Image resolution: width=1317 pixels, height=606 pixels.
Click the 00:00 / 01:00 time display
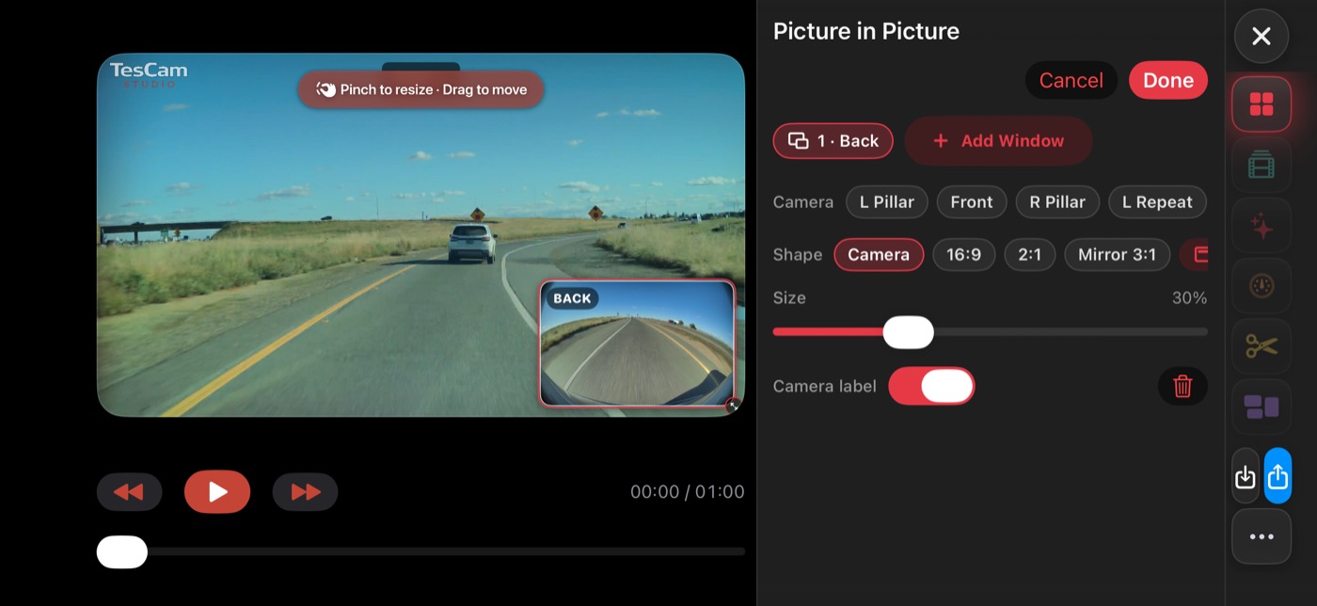[688, 492]
